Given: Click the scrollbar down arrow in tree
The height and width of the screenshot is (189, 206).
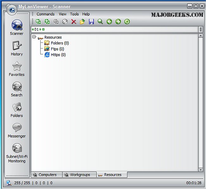Looking at the screenshot, I should coord(201,170).
